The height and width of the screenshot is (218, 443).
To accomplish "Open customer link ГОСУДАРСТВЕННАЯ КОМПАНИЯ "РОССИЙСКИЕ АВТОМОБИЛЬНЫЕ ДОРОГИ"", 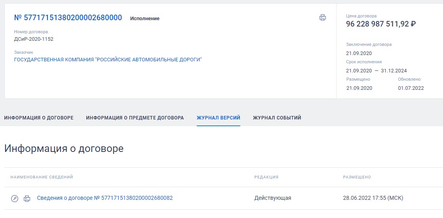I will tap(108, 60).
